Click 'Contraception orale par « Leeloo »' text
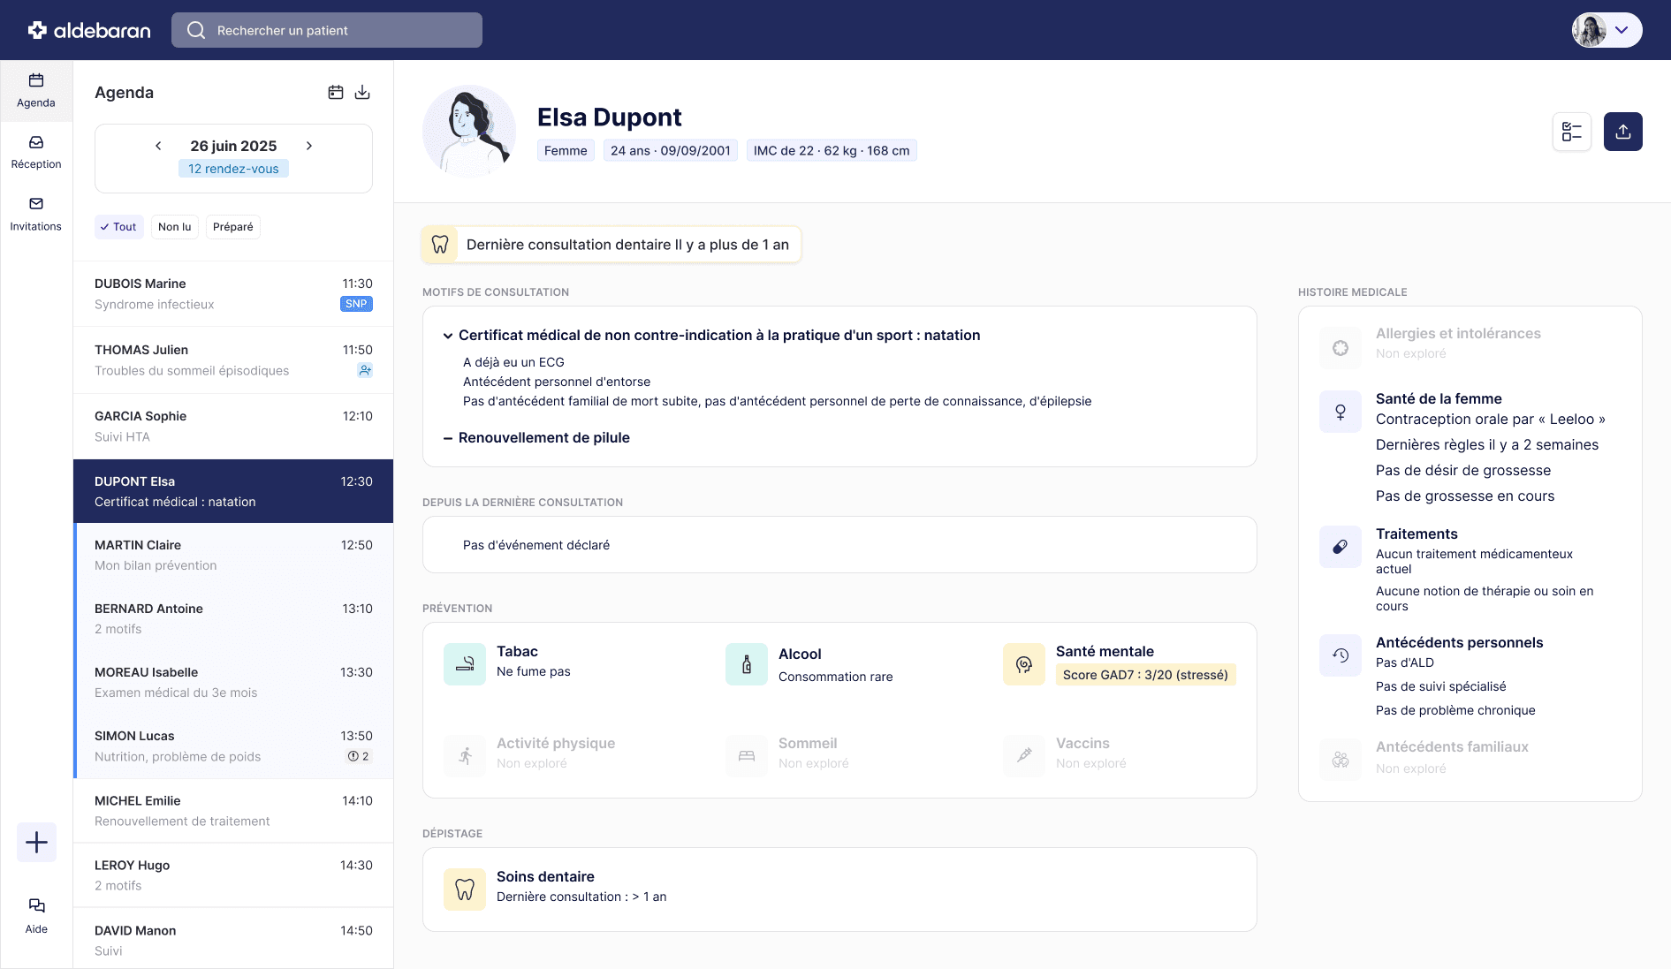 tap(1491, 420)
